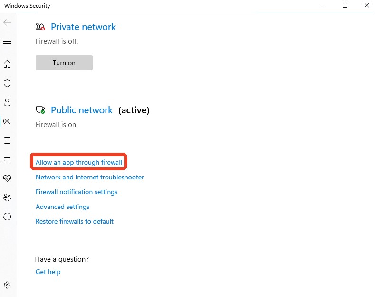Open Family options sidebar icon
375x297 pixels.
[7, 198]
